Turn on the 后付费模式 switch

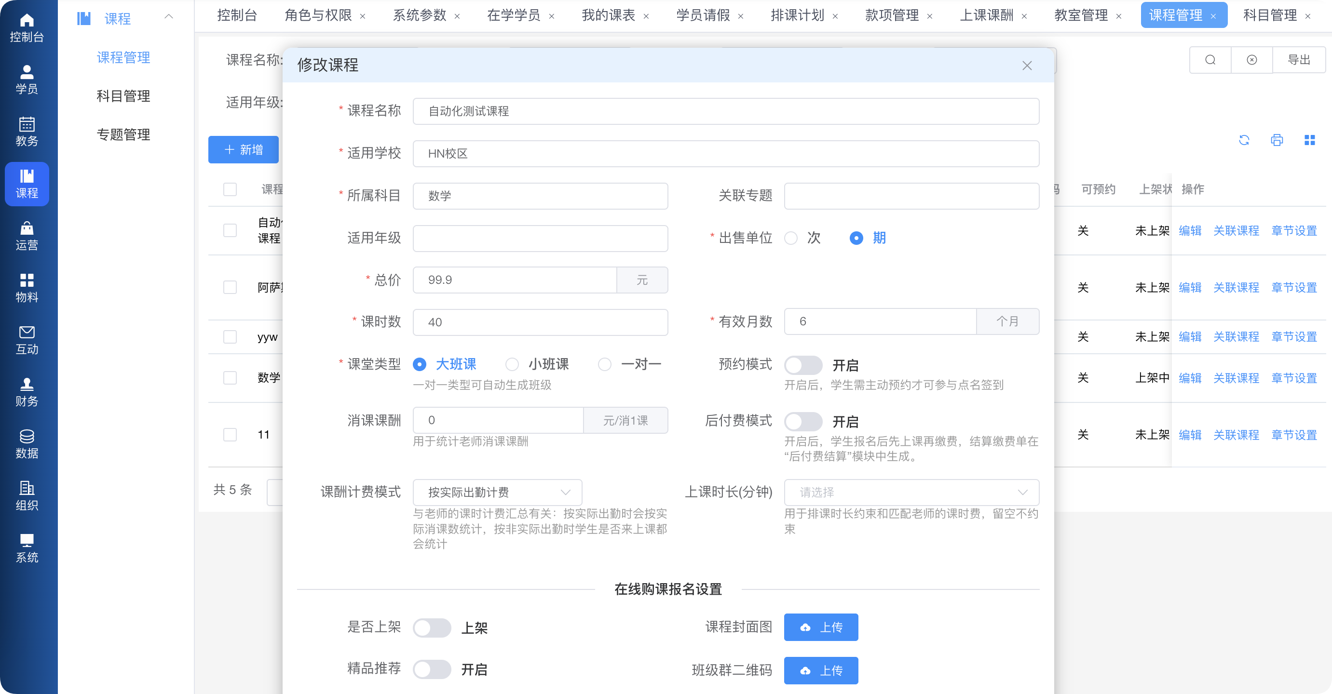click(x=802, y=422)
